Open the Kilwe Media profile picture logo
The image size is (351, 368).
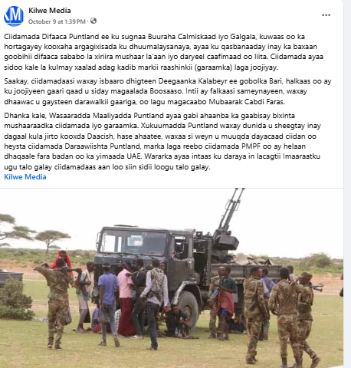coord(14,16)
